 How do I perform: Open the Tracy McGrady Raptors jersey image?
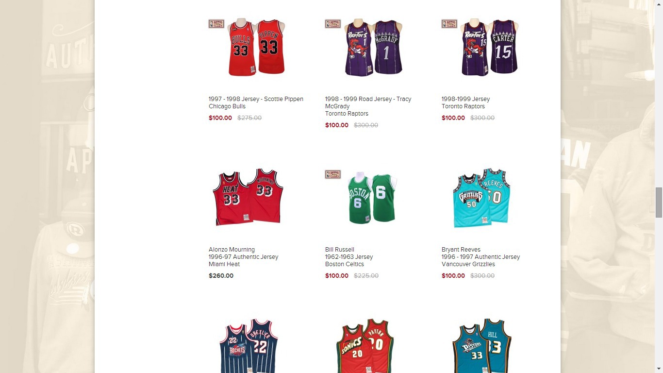[373, 47]
